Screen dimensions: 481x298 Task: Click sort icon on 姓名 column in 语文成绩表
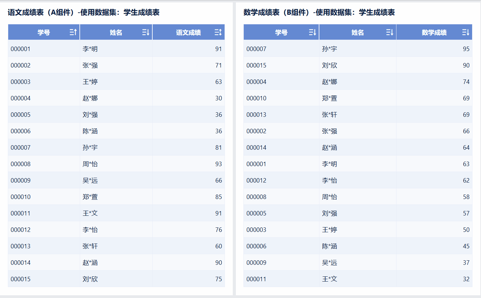coord(146,32)
